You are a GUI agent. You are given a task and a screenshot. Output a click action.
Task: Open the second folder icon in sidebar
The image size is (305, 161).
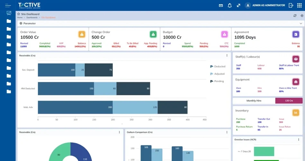pyautogui.click(x=9, y=29)
